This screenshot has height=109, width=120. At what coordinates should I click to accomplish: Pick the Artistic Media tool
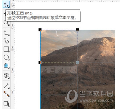(6, 41)
